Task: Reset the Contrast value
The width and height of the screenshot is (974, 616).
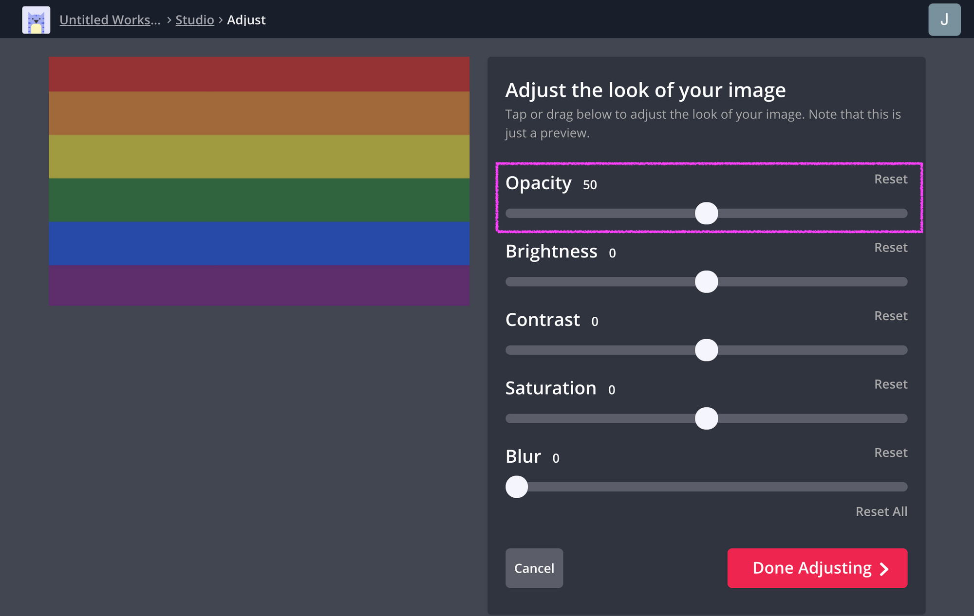Action: click(890, 316)
